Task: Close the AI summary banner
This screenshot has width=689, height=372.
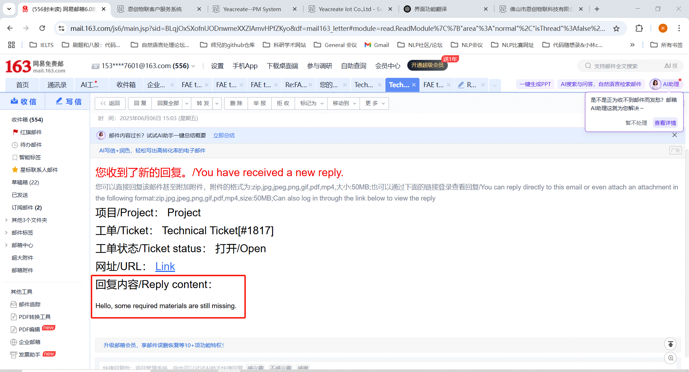Action: click(674, 135)
